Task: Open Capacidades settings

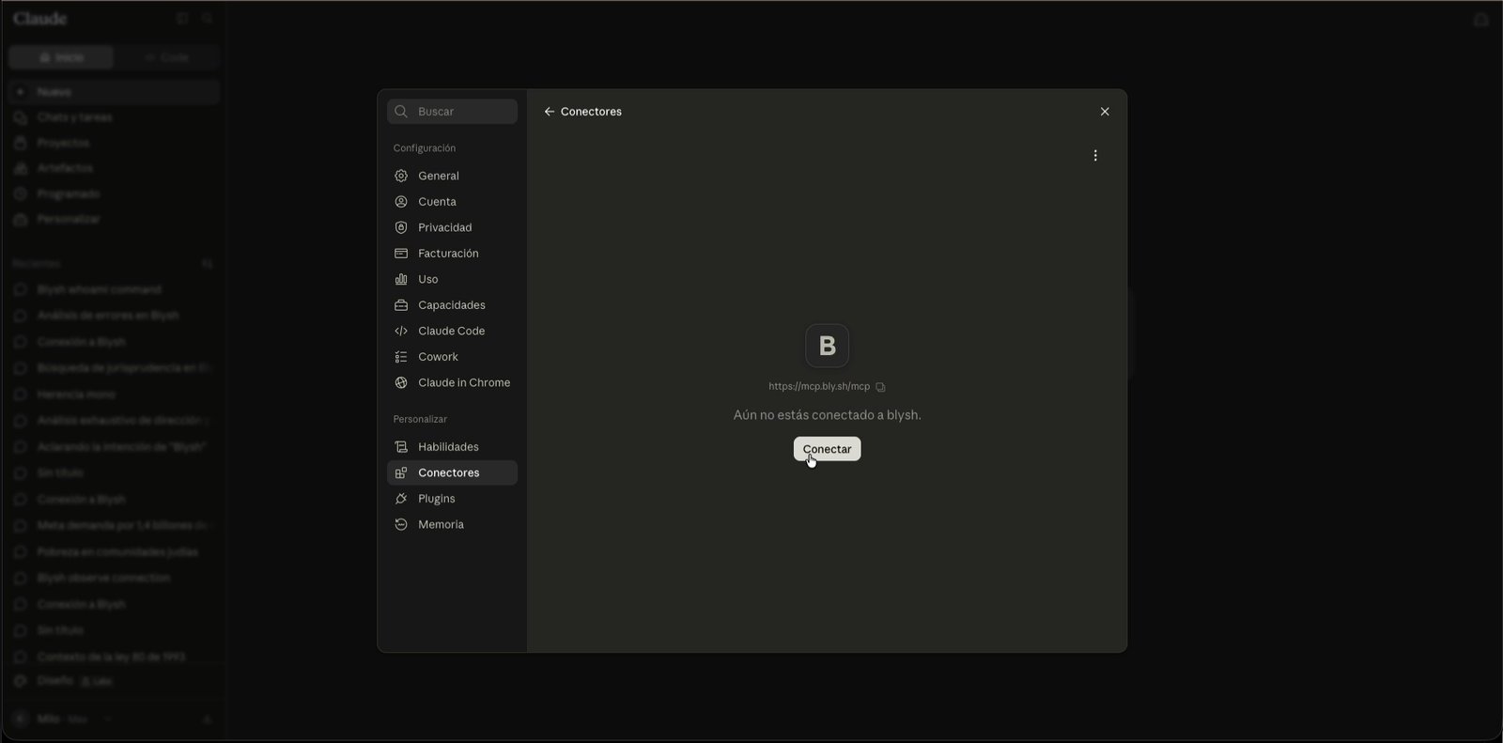Action: pos(452,305)
